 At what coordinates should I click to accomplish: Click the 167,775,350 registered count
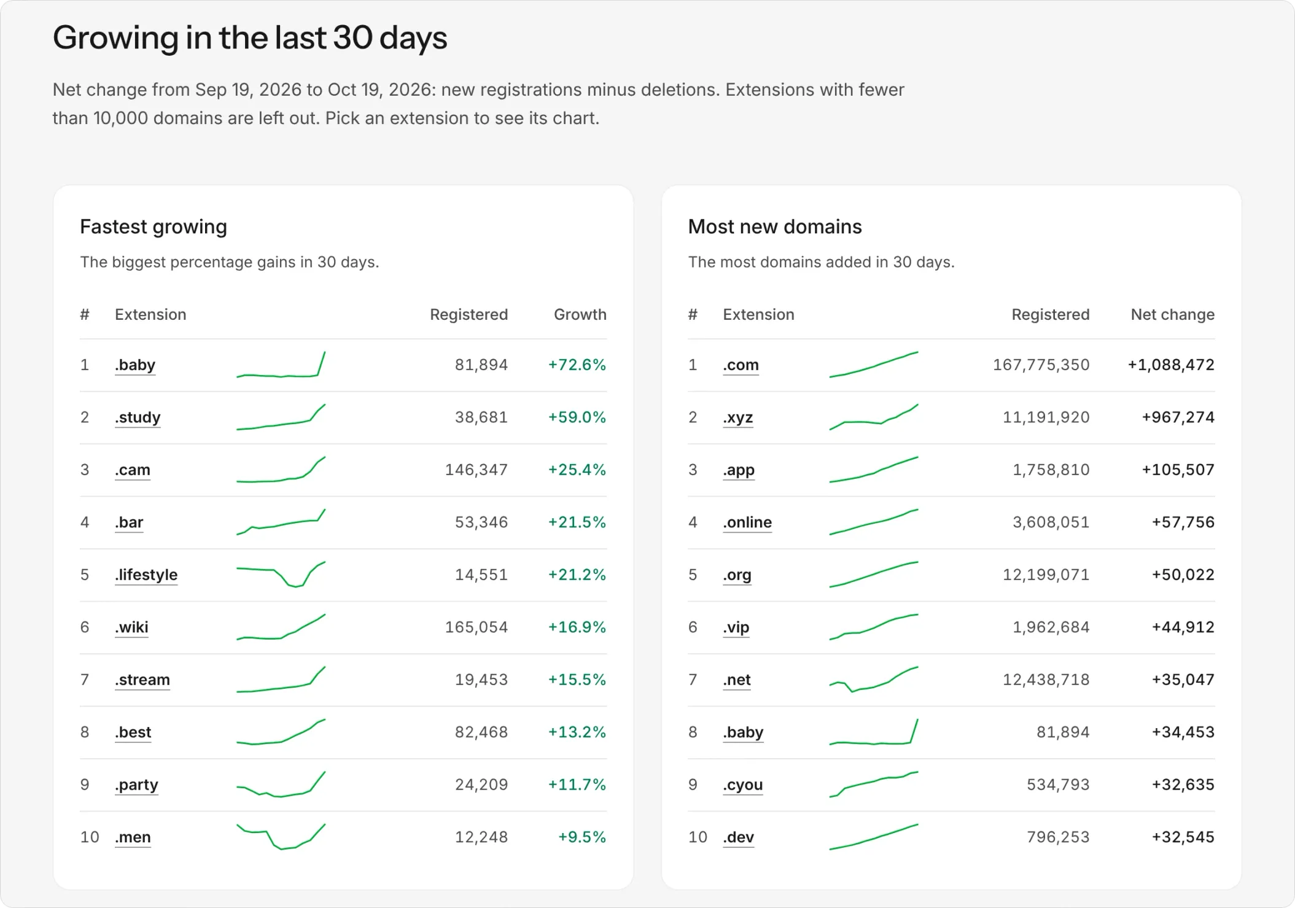click(1041, 365)
